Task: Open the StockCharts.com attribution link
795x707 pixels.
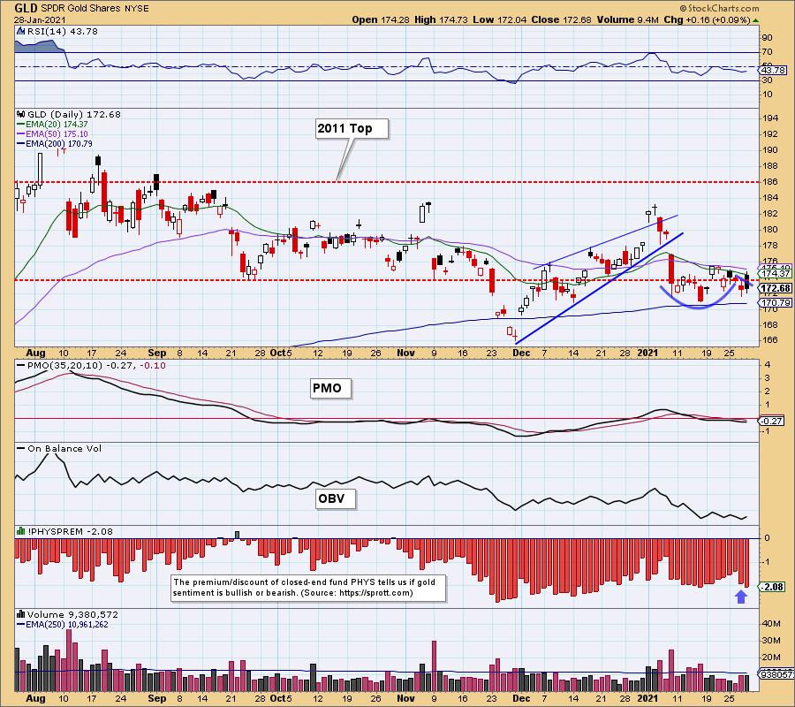Action: [719, 8]
